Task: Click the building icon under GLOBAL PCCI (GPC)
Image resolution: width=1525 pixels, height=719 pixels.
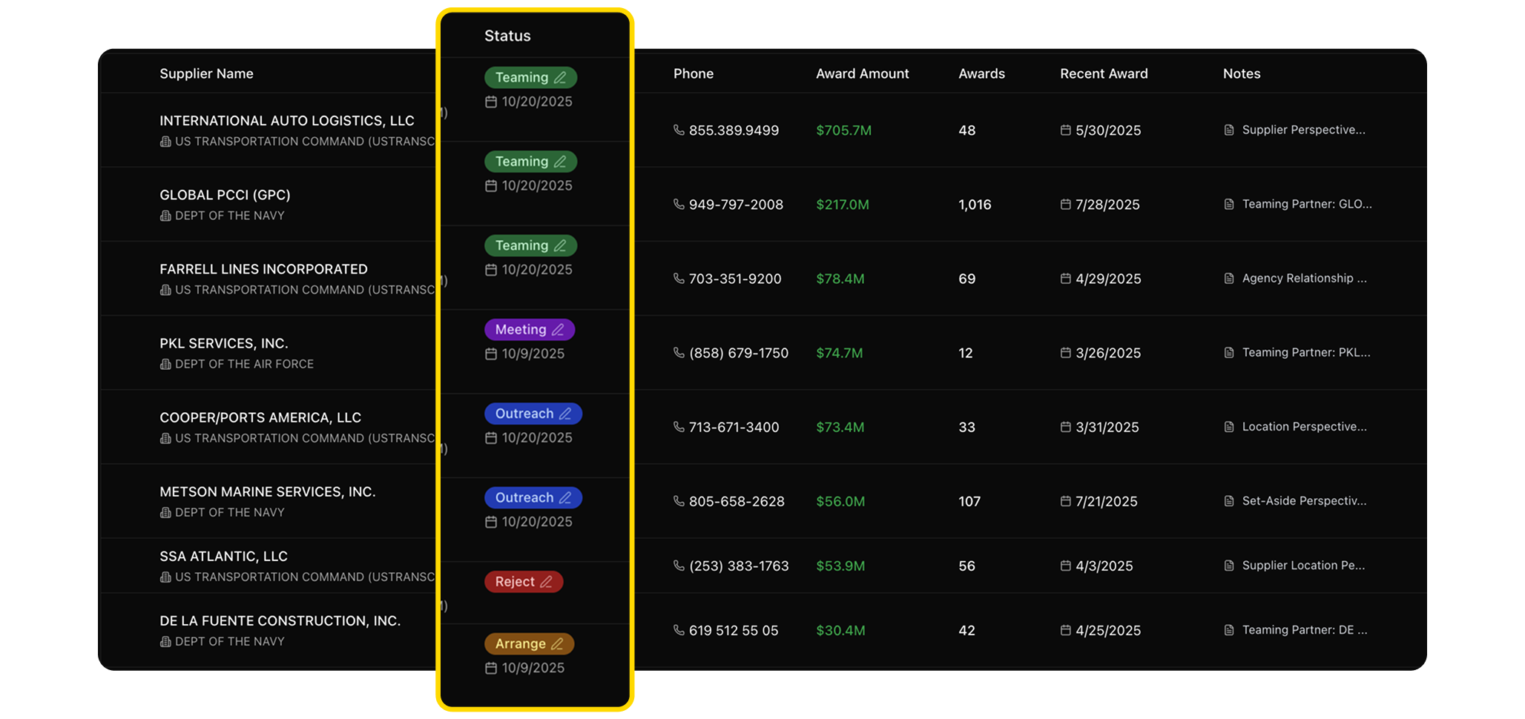Action: click(x=165, y=216)
